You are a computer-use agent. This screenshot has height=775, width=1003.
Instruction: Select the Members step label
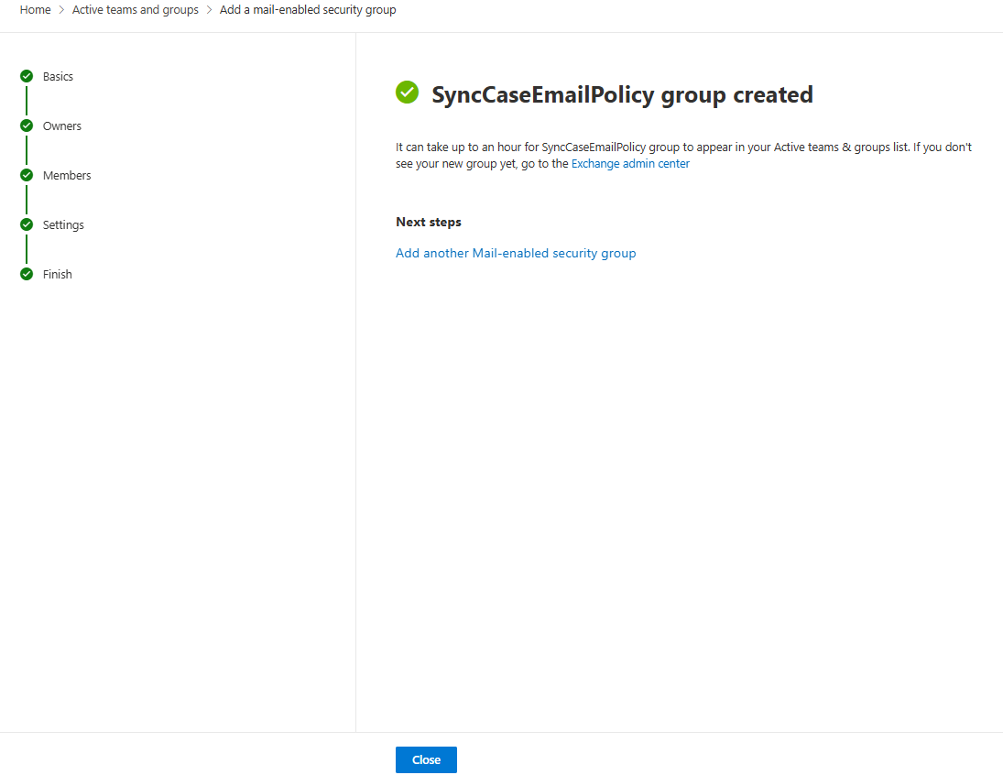coord(67,175)
